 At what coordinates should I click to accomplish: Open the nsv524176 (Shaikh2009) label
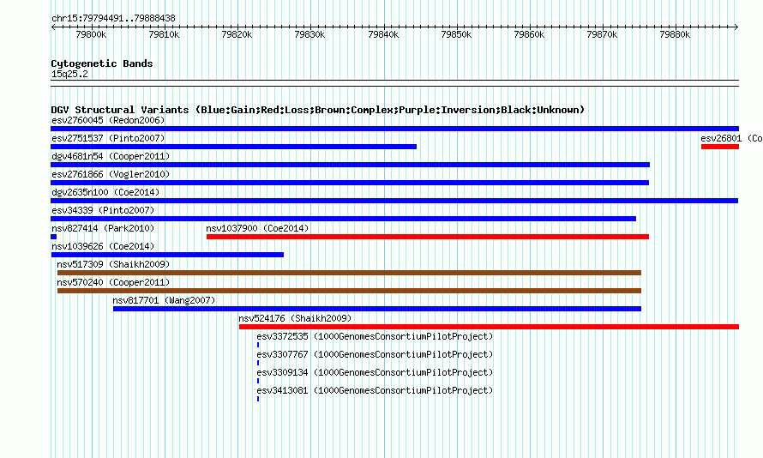tap(295, 318)
